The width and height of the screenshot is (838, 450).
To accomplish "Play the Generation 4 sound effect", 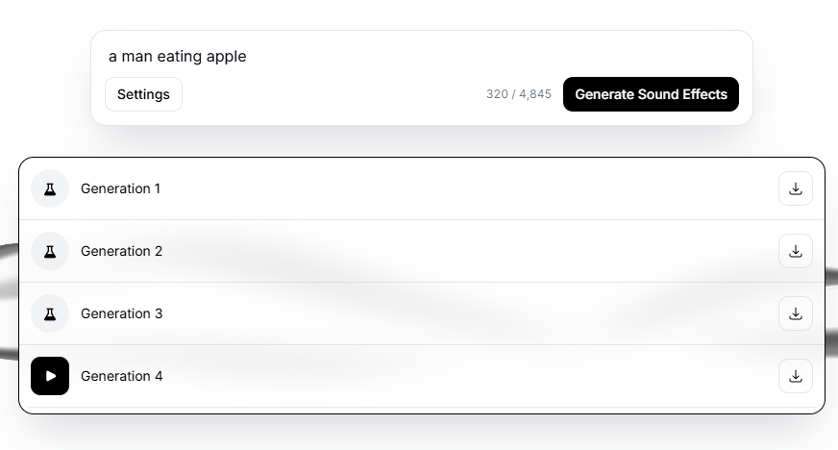I will [x=50, y=376].
